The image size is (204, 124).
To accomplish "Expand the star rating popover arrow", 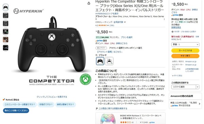I will pos(108,25).
